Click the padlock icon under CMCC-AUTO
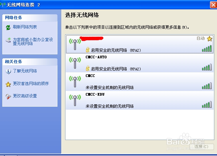 tap(87, 68)
